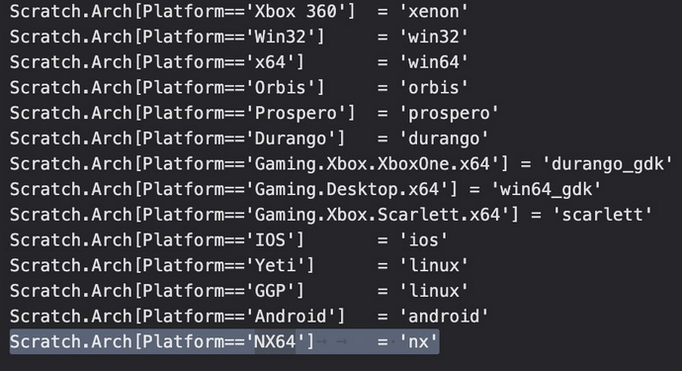Screen dimensions: 682x371
Task: Click the 'GGP' platform string
Action: (270, 291)
